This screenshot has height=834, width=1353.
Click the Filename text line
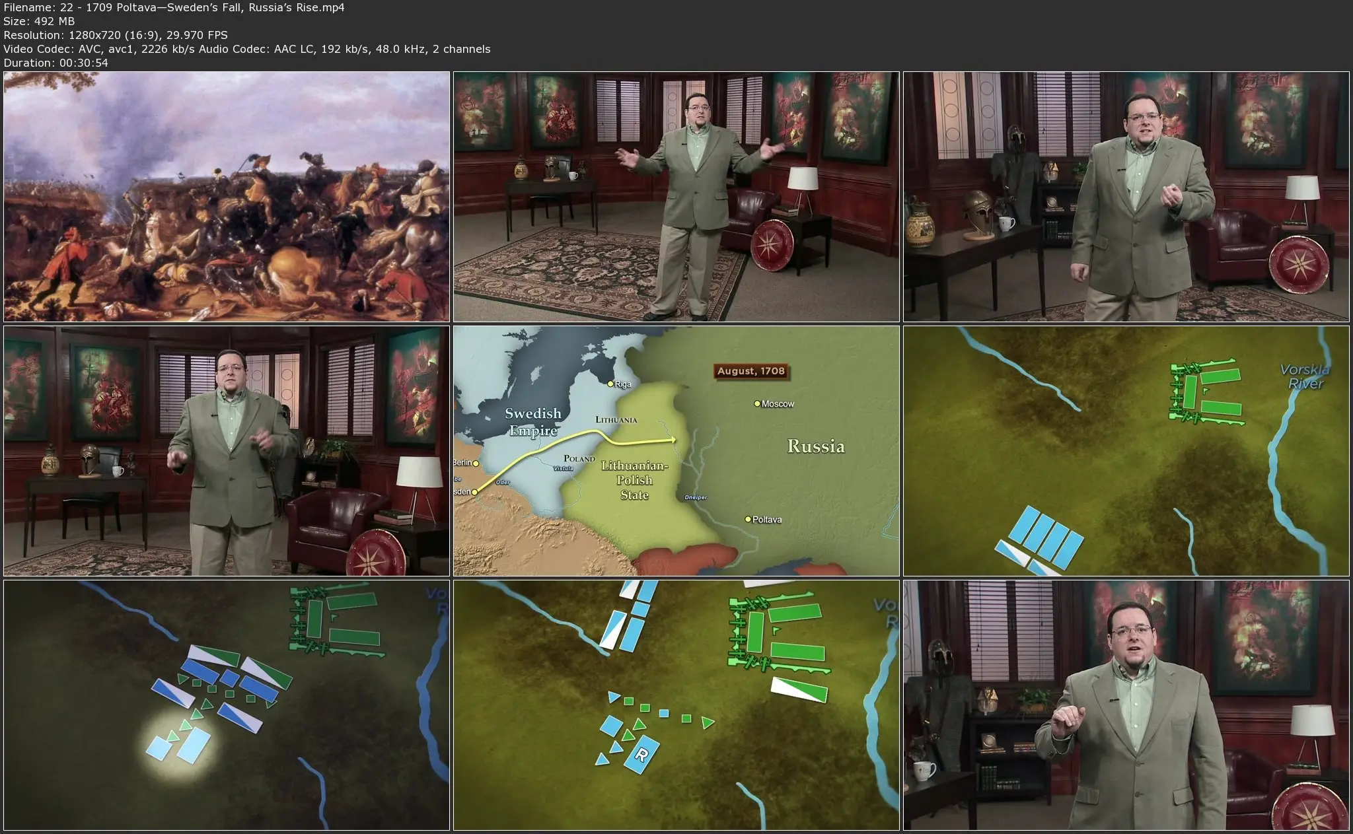tap(174, 7)
